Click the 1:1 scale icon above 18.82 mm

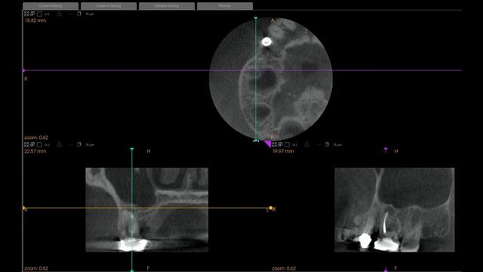coord(47,14)
